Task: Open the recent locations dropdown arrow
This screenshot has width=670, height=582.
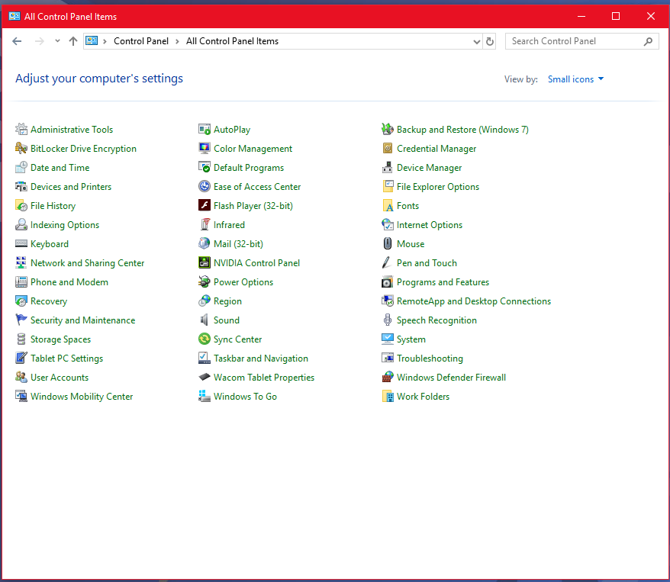Action: point(57,41)
